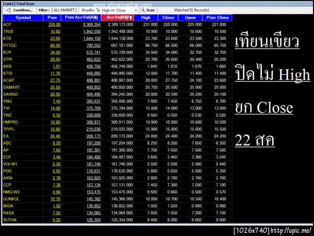Select the AIRA symbol

pyautogui.click(x=8, y=178)
